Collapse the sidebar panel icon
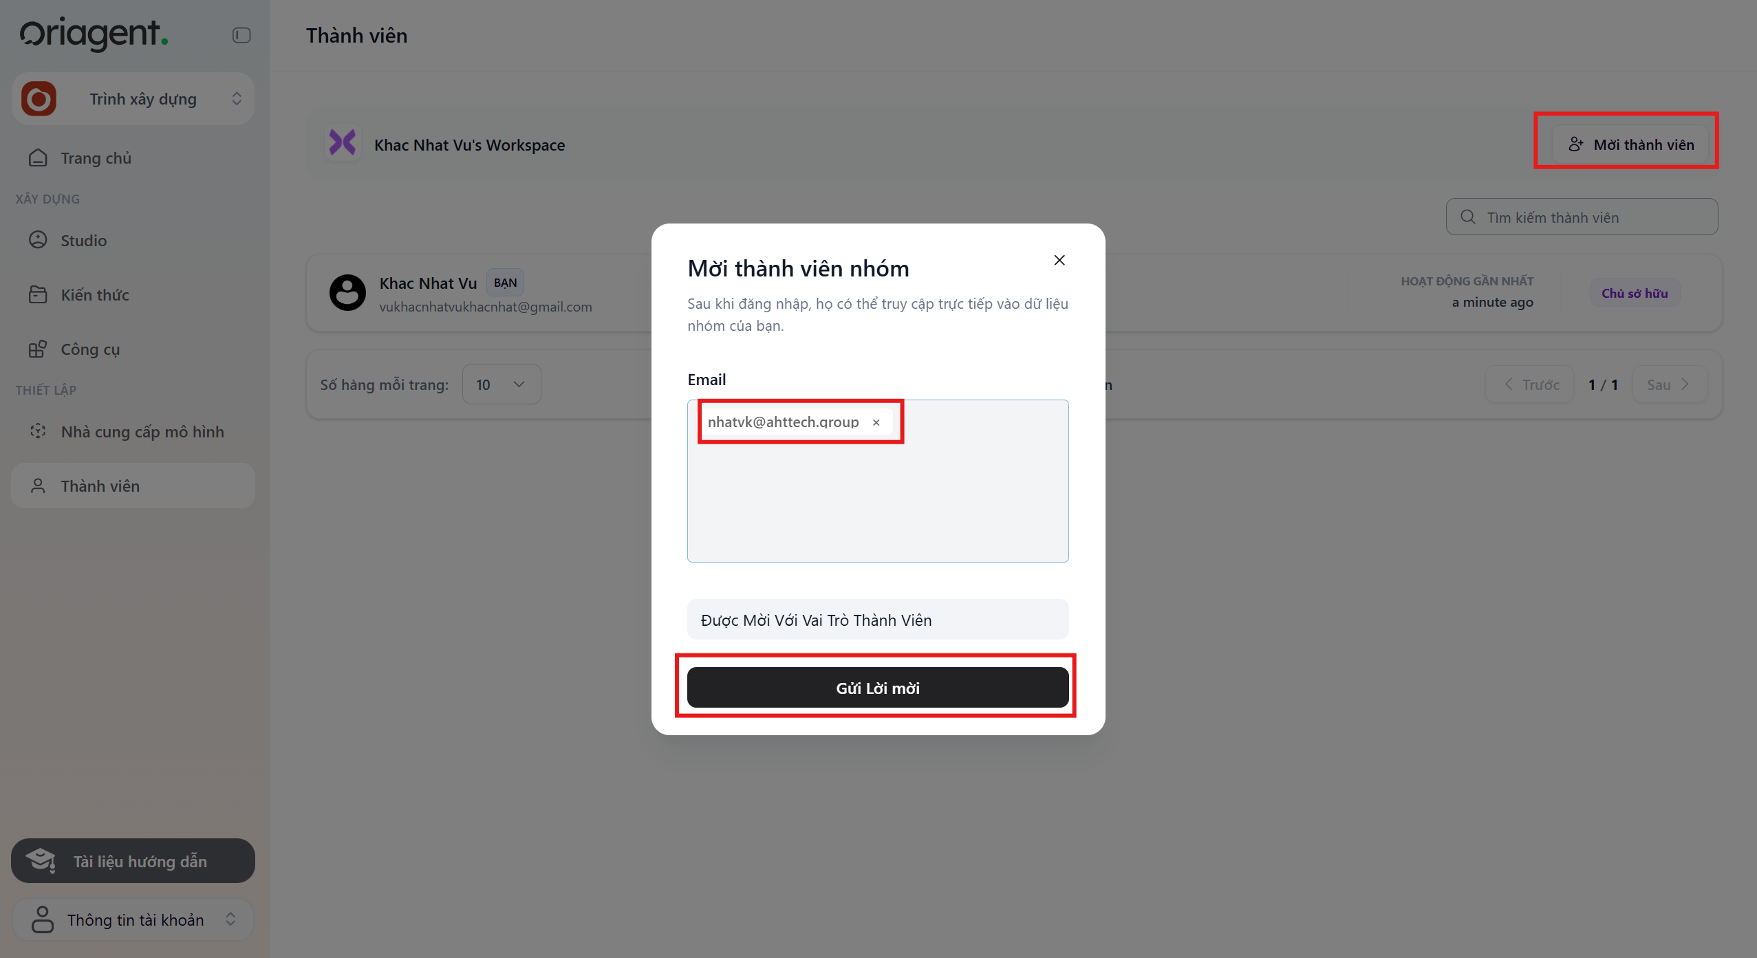The image size is (1757, 958). pos(241,35)
